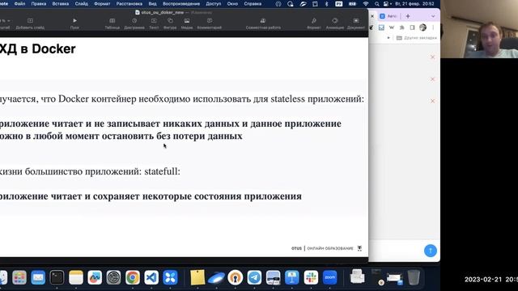This screenshot has height=291, width=518.
Task: Dismiss the third item with red X
Action: pyautogui.click(x=432, y=101)
